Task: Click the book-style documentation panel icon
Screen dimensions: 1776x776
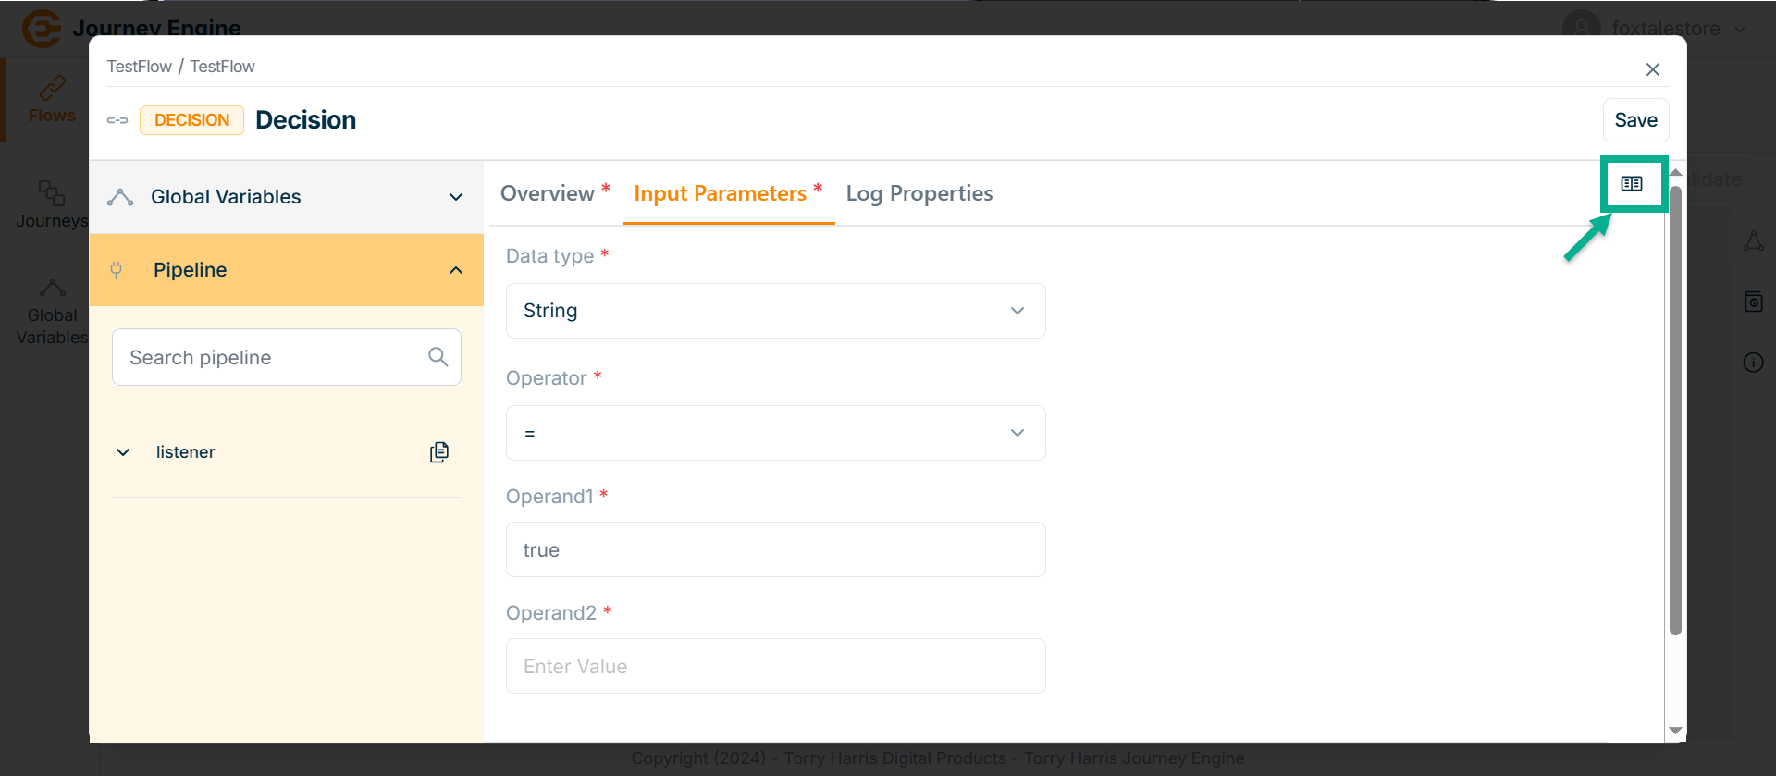Action: click(1632, 184)
